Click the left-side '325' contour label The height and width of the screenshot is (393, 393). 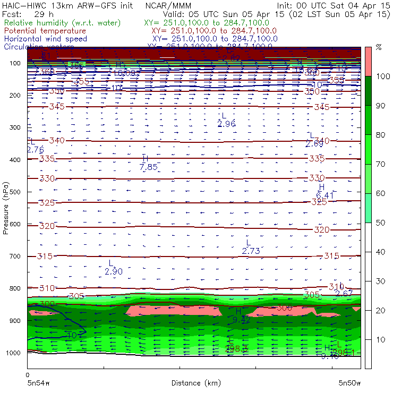coord(47,202)
